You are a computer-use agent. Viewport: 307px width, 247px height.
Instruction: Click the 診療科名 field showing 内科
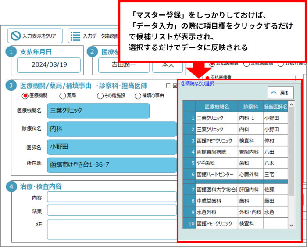point(112,129)
